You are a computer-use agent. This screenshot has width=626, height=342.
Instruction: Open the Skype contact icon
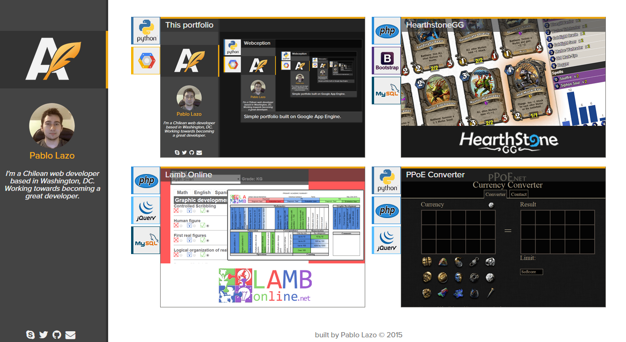(30, 335)
